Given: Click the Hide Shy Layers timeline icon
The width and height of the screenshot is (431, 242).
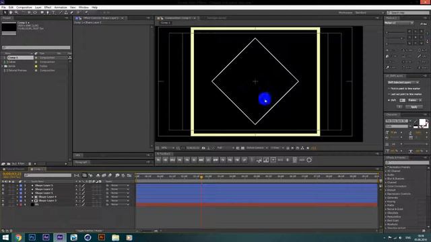Looking at the screenshot, I should (98, 175).
